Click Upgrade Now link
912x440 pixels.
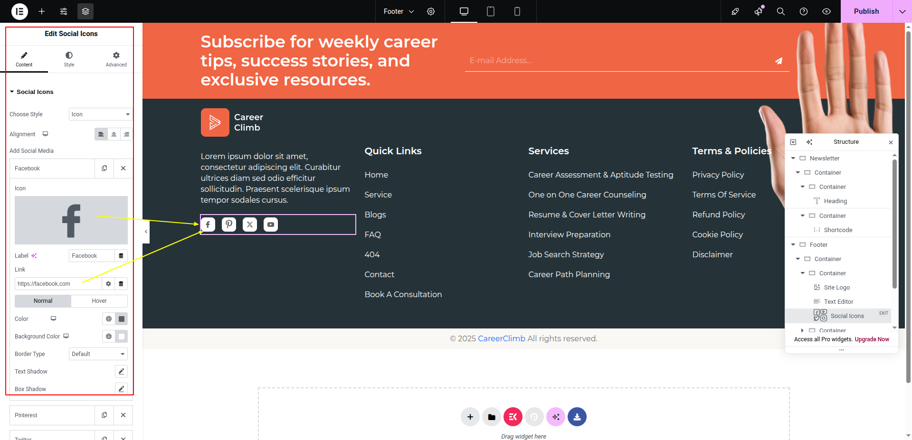pyautogui.click(x=872, y=339)
